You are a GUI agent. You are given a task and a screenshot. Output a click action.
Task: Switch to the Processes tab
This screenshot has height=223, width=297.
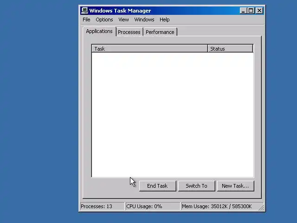[x=129, y=32]
